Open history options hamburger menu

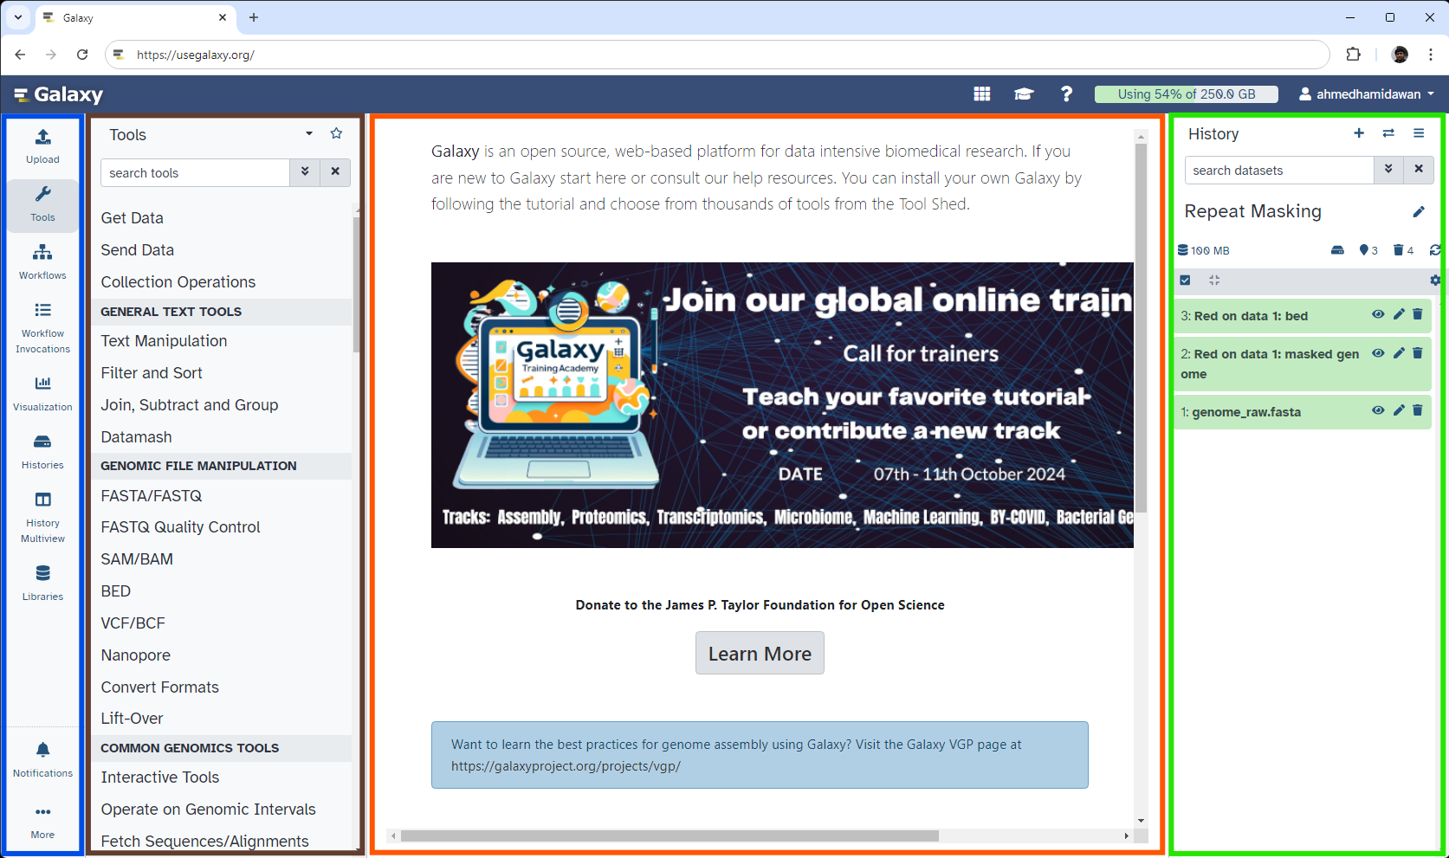[x=1419, y=132]
